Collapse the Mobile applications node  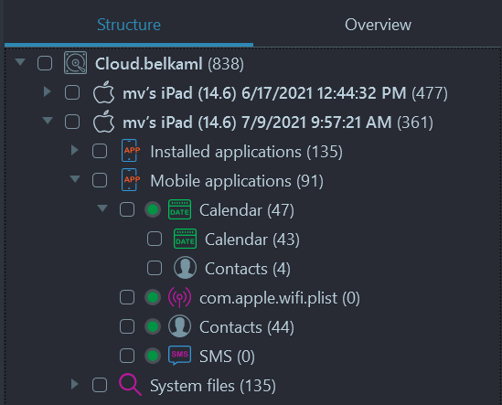(x=75, y=178)
